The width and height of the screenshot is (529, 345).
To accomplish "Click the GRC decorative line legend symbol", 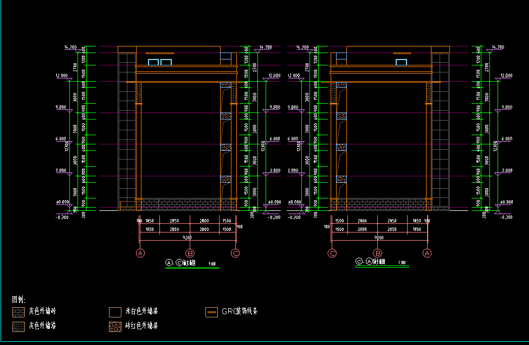I will (x=211, y=312).
